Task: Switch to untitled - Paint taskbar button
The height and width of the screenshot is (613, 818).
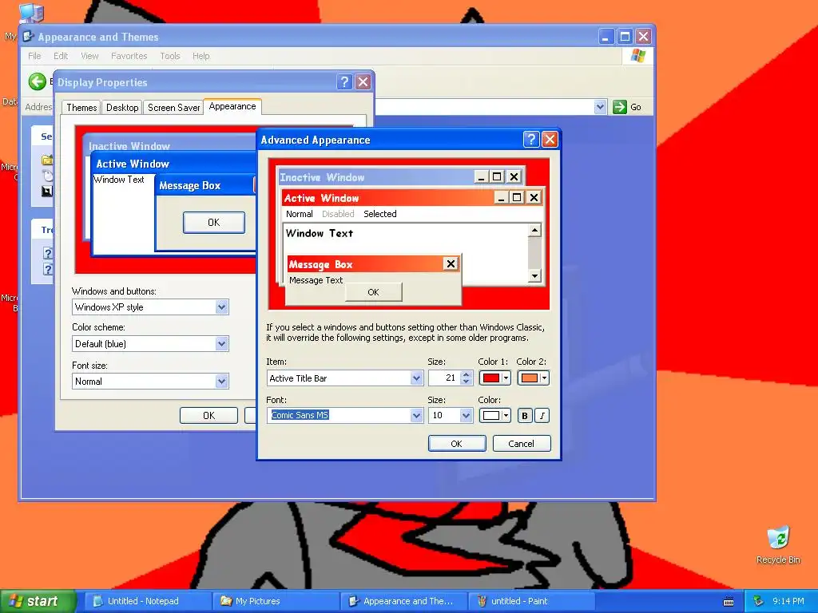Action: click(530, 601)
